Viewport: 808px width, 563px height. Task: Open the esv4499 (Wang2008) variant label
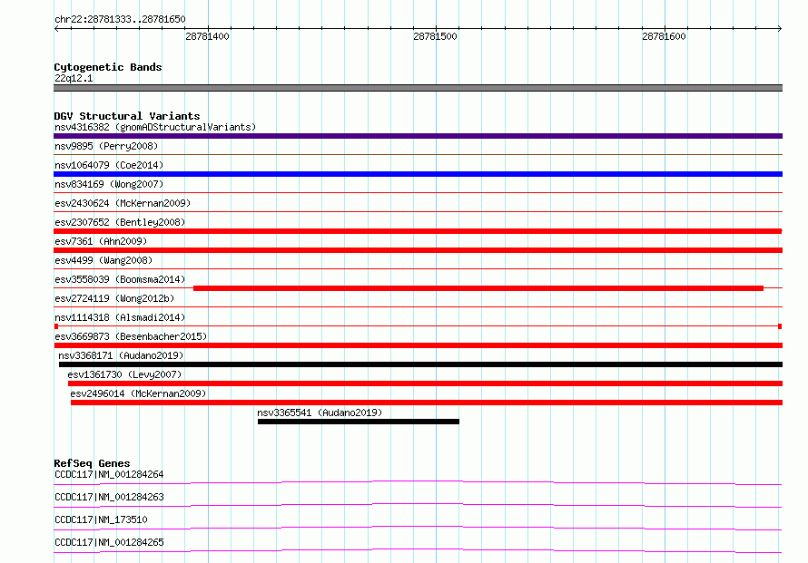[103, 260]
